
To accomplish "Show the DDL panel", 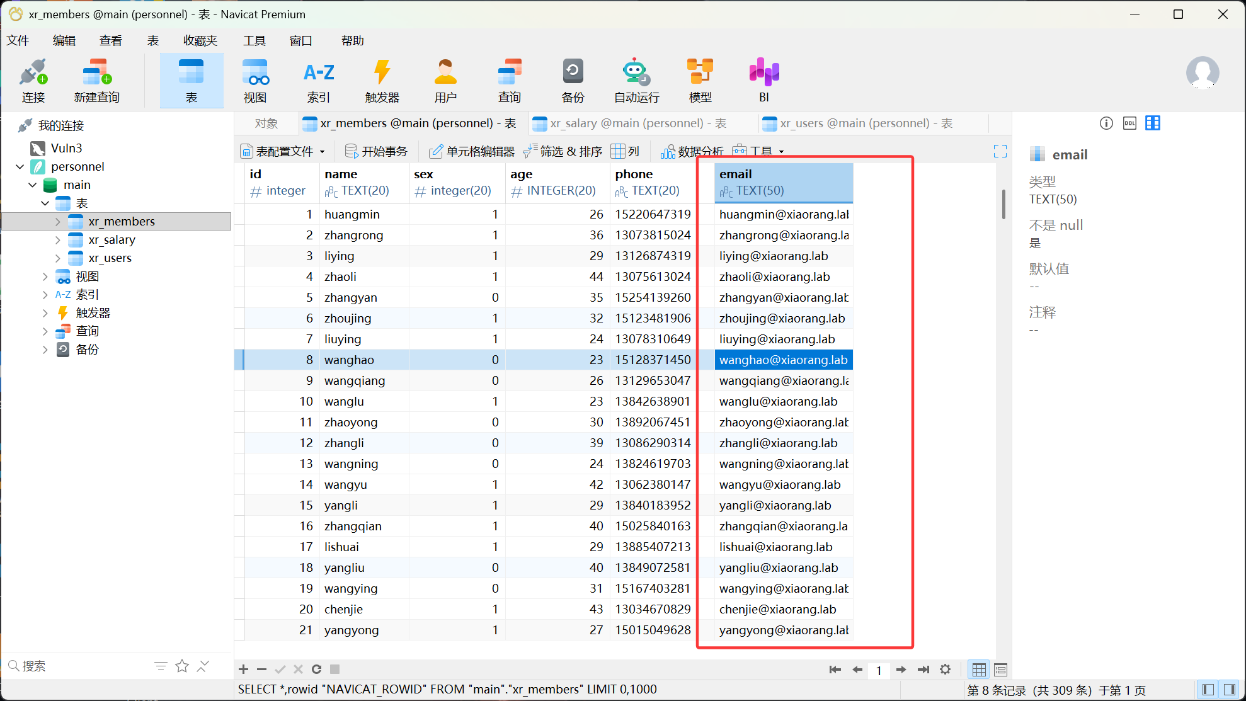I will coord(1129,123).
